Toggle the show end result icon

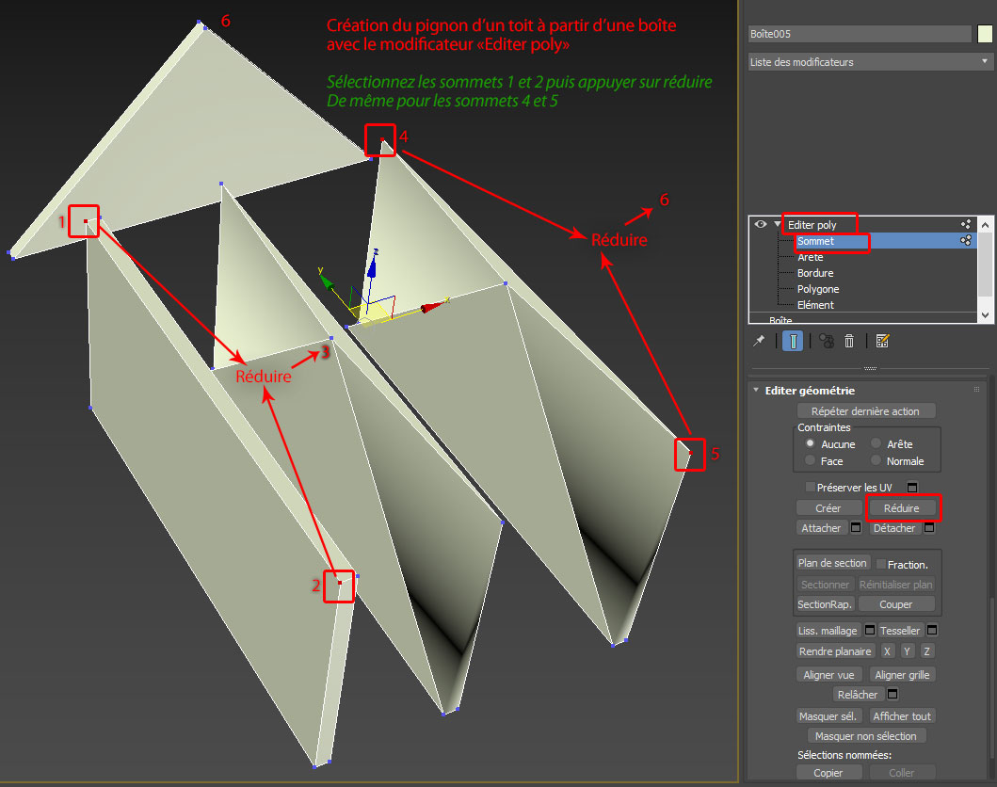click(x=793, y=341)
